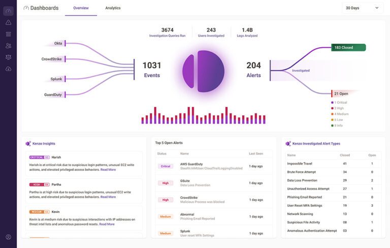Click the Kenzo Investigated Alert Types icon

(288, 144)
